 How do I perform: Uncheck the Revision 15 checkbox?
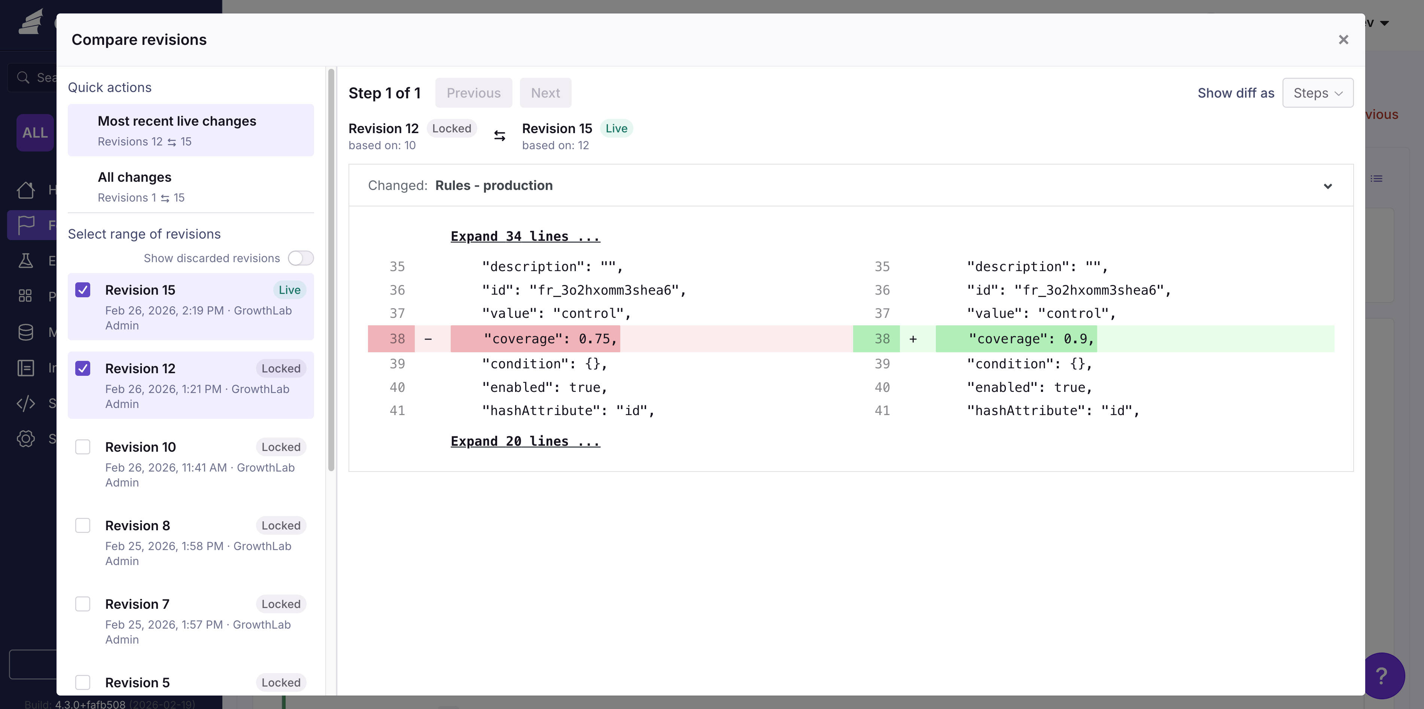[83, 289]
